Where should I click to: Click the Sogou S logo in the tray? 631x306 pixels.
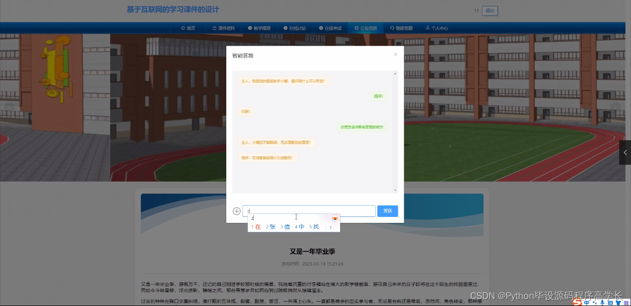[577, 301]
